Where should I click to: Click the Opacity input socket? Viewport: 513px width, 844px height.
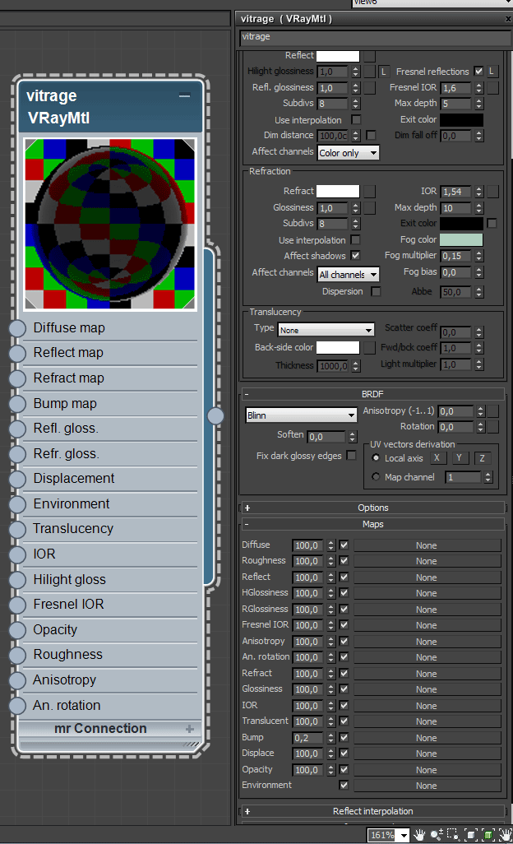pos(17,630)
